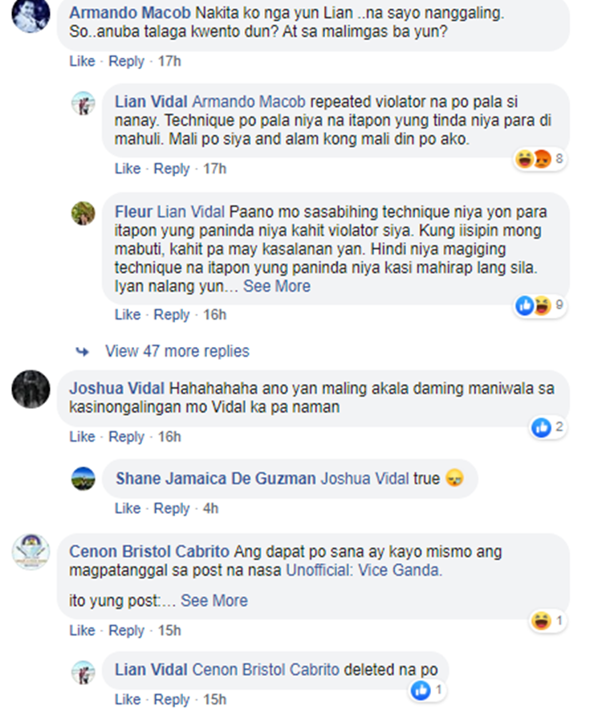View haha and angry reactions on Lian's reply
The height and width of the screenshot is (710, 602).
[539, 159]
